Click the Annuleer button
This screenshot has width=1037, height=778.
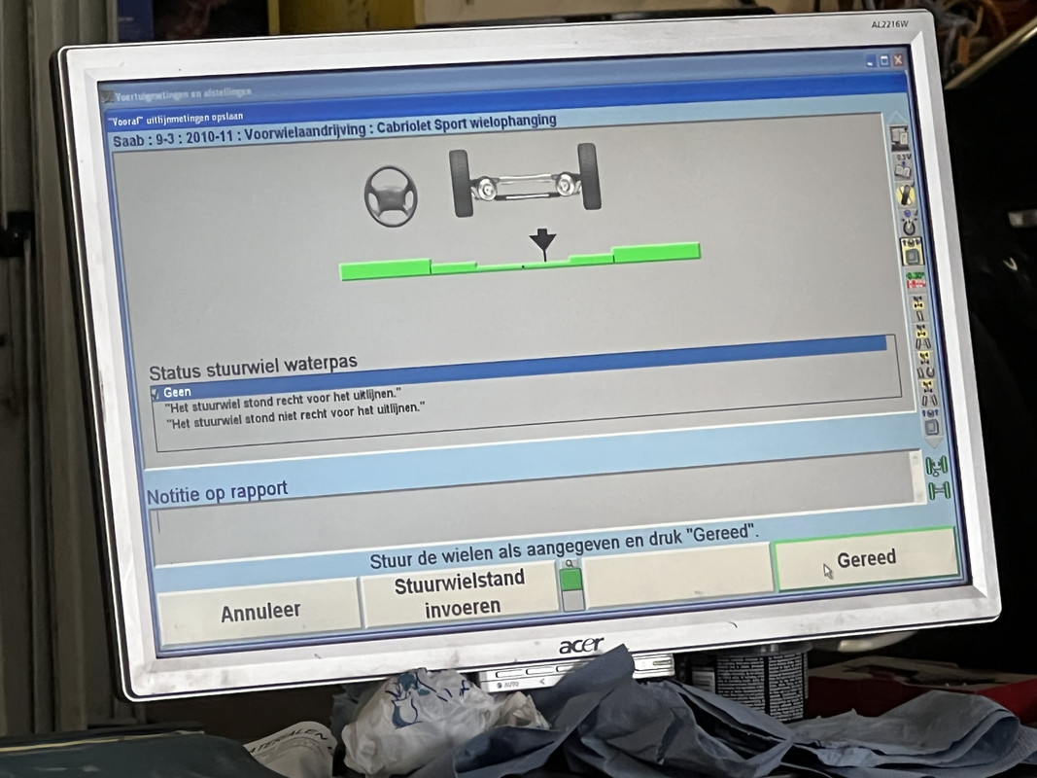coord(259,612)
